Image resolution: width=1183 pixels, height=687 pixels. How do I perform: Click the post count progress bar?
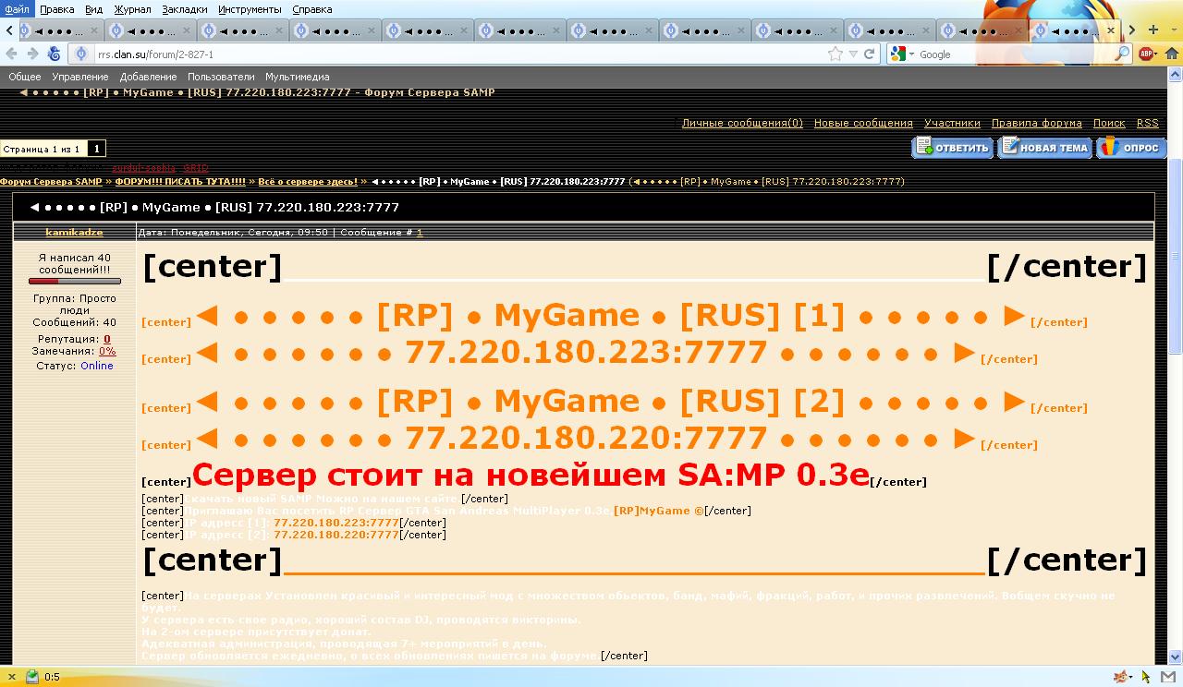coord(75,282)
